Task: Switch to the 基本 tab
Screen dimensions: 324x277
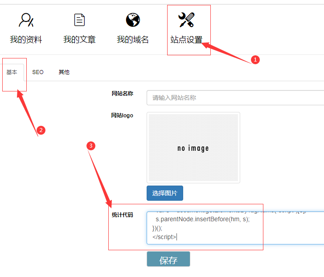Action: point(12,72)
